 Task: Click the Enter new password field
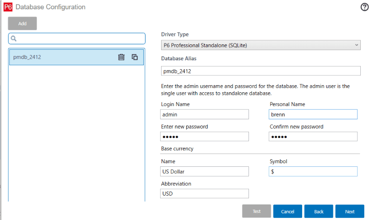click(x=205, y=136)
